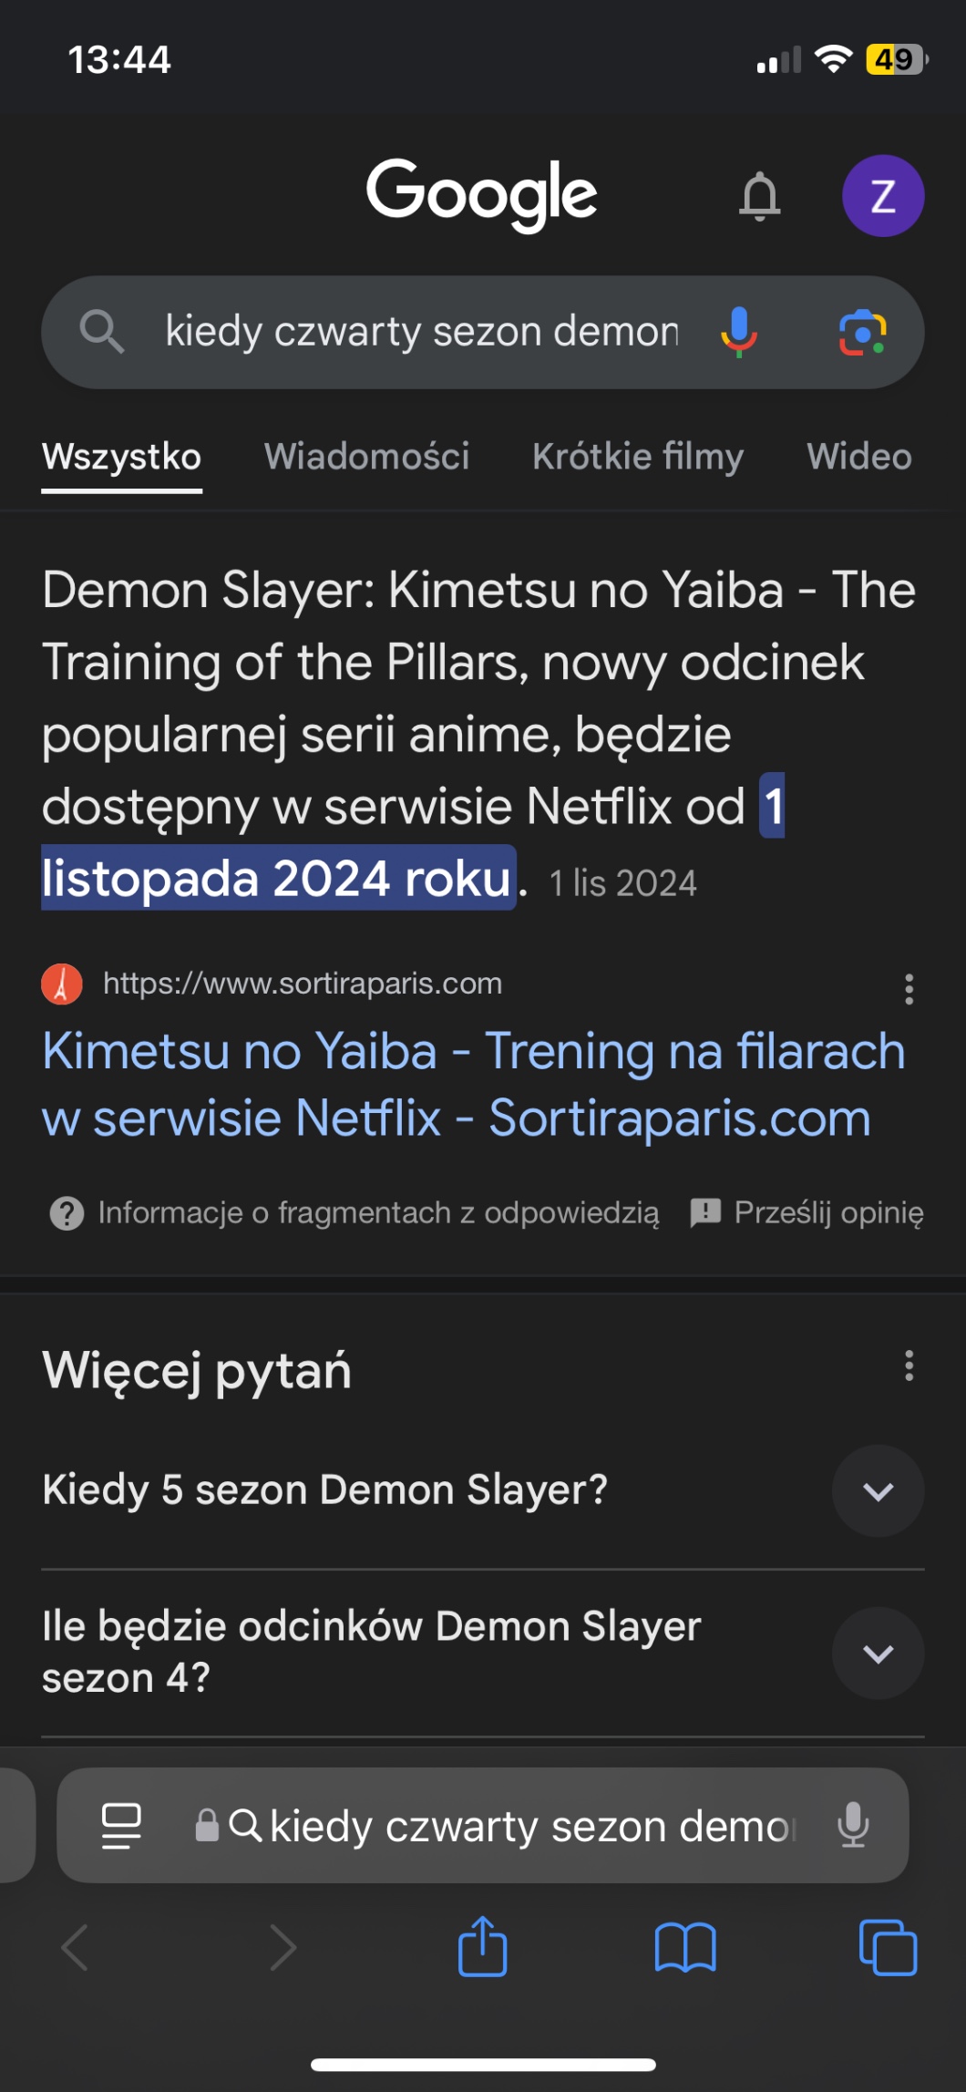Tap the Google search query field
Viewport: 966px width, 2092px height.
pyautogui.click(x=421, y=332)
